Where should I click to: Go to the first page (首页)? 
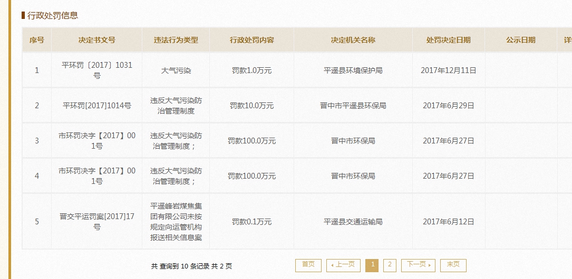[308, 265]
